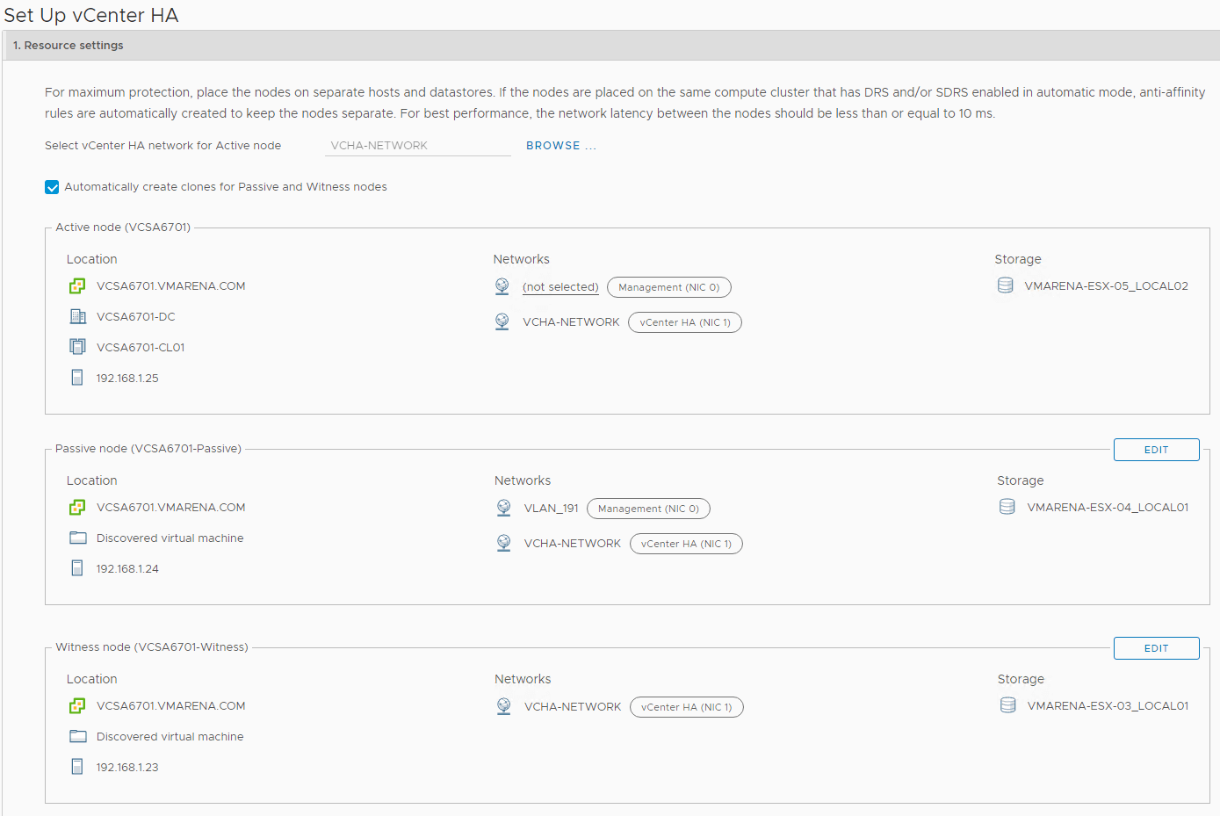Click the VCHA-NETWORK input field
Image resolution: width=1220 pixels, height=816 pixels.
tap(418, 146)
